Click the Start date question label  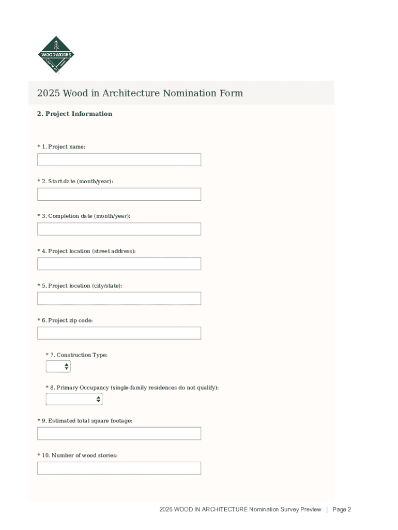[x=76, y=181]
